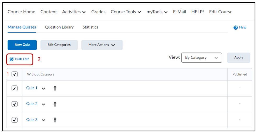Click the key icon next to Quiz 3
This screenshot has height=134, width=258.
55,120
